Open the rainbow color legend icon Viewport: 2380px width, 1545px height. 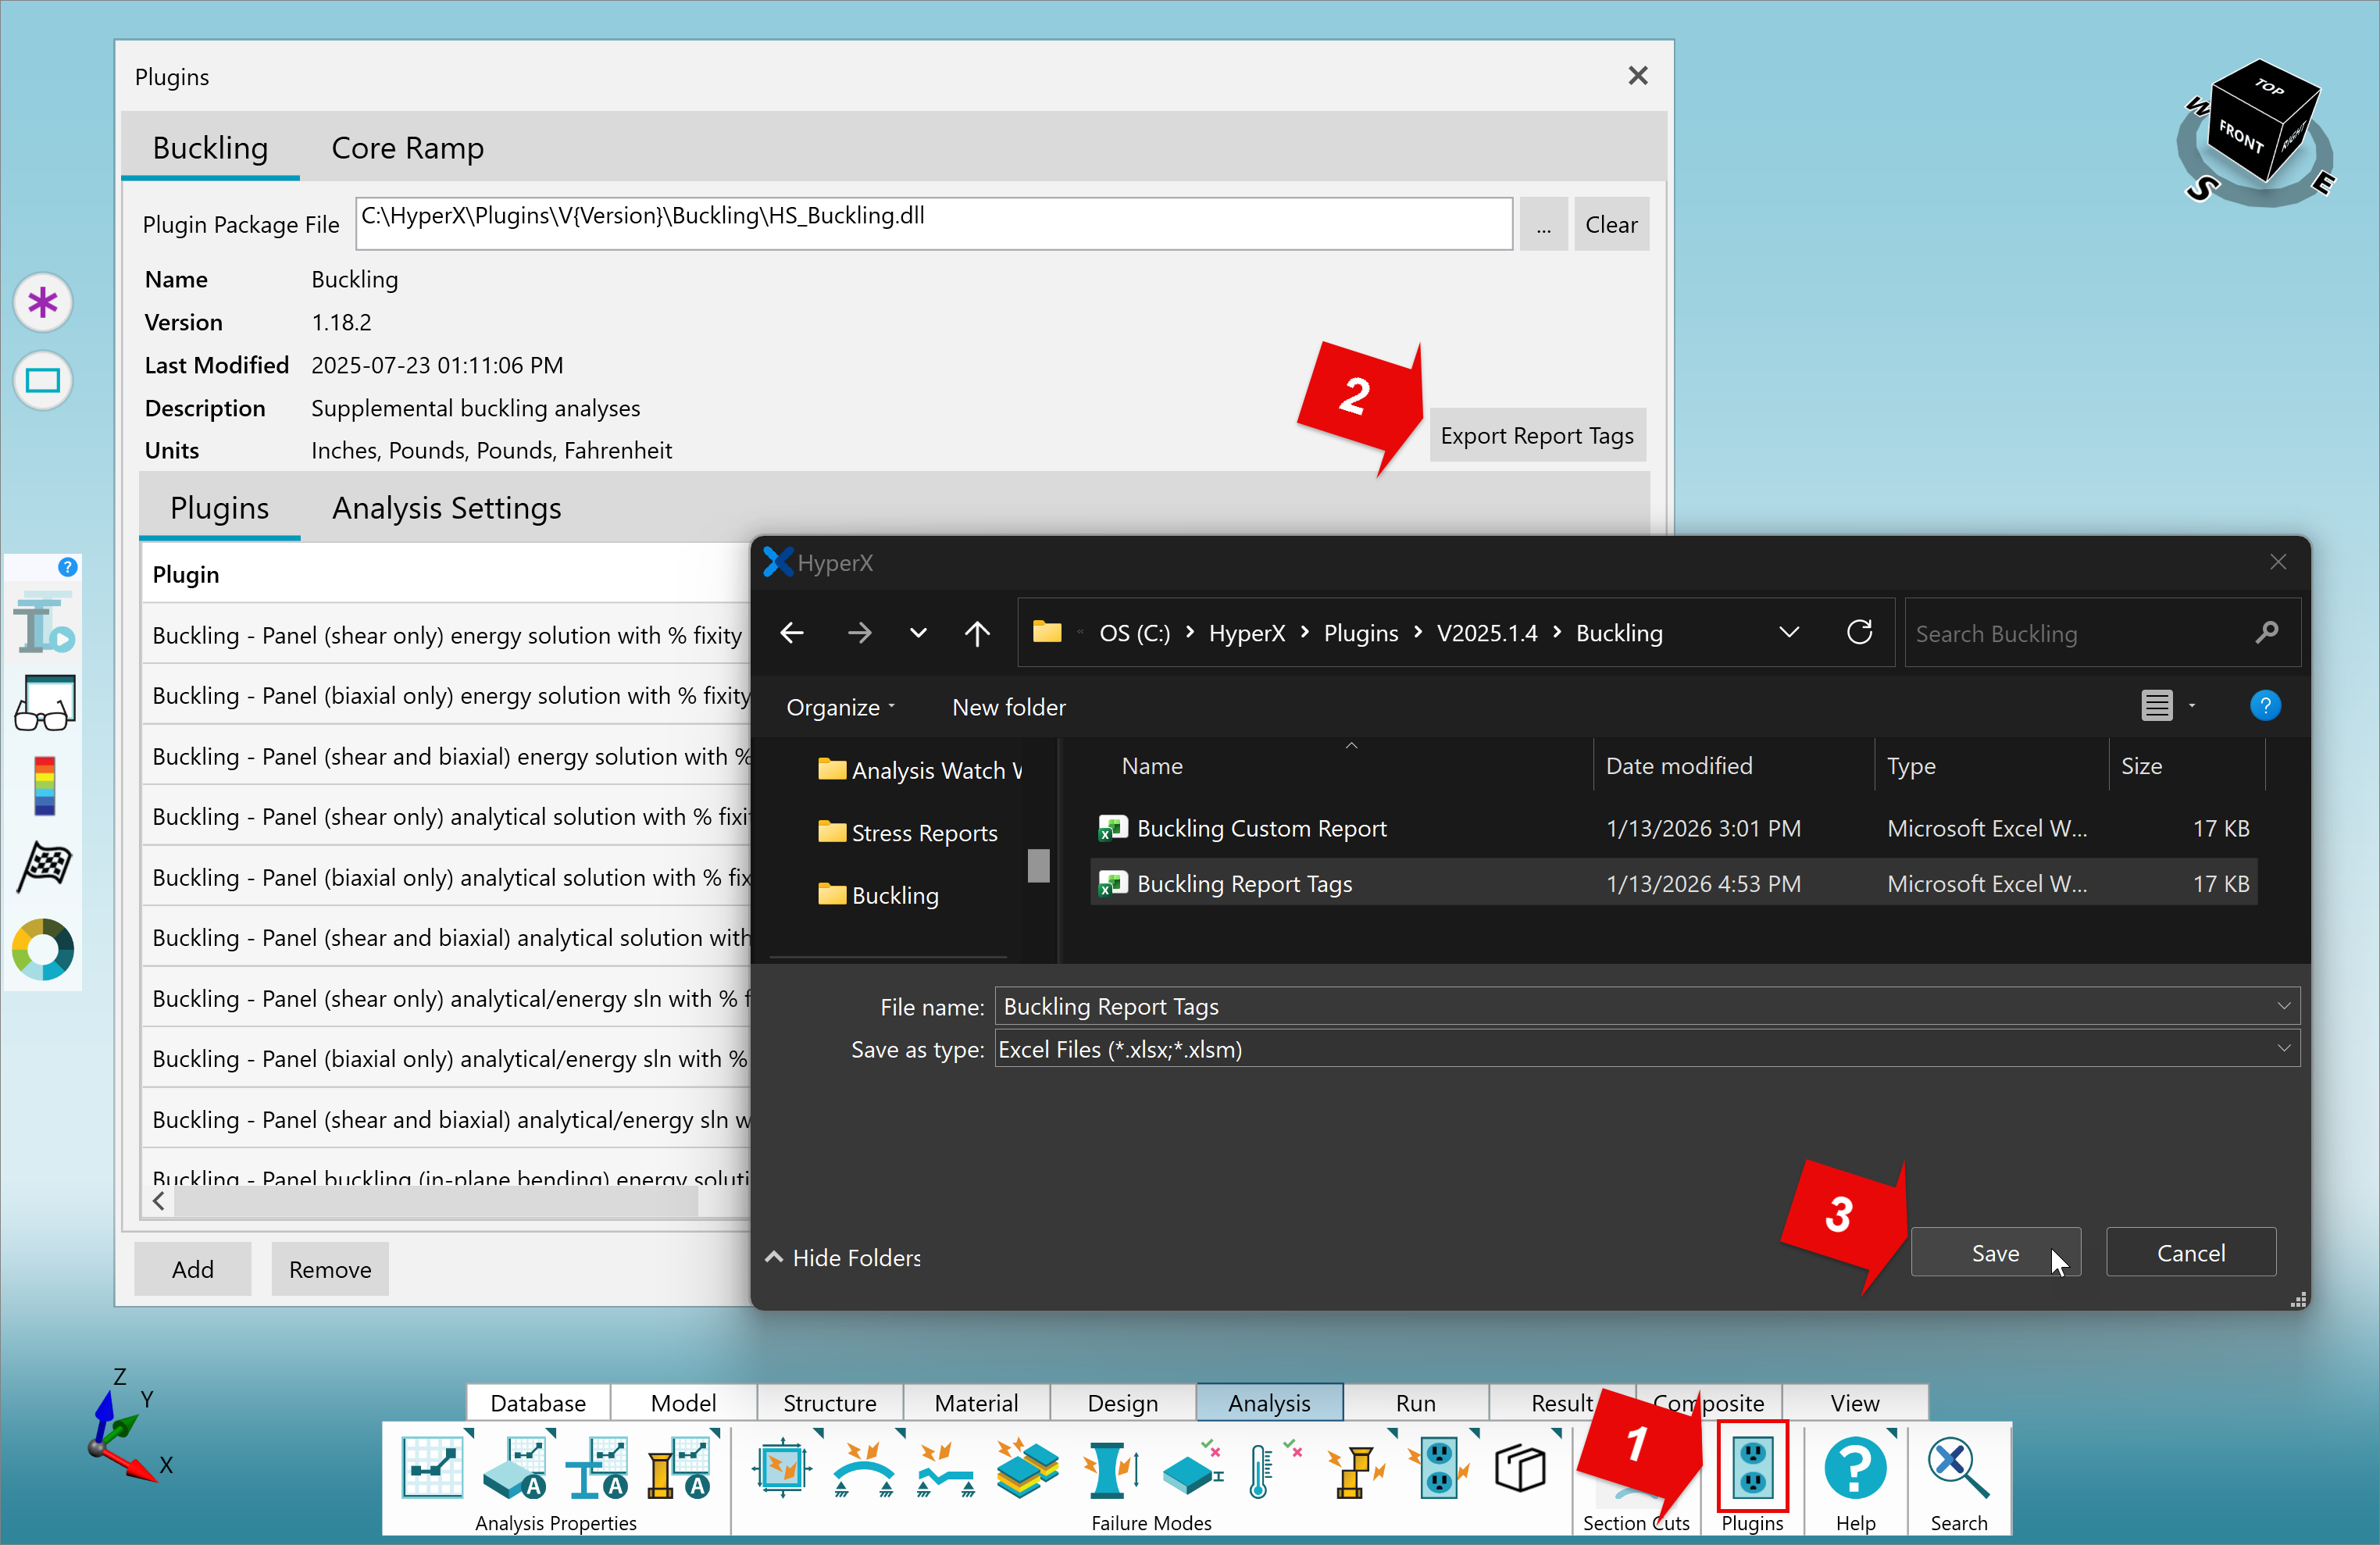click(44, 785)
